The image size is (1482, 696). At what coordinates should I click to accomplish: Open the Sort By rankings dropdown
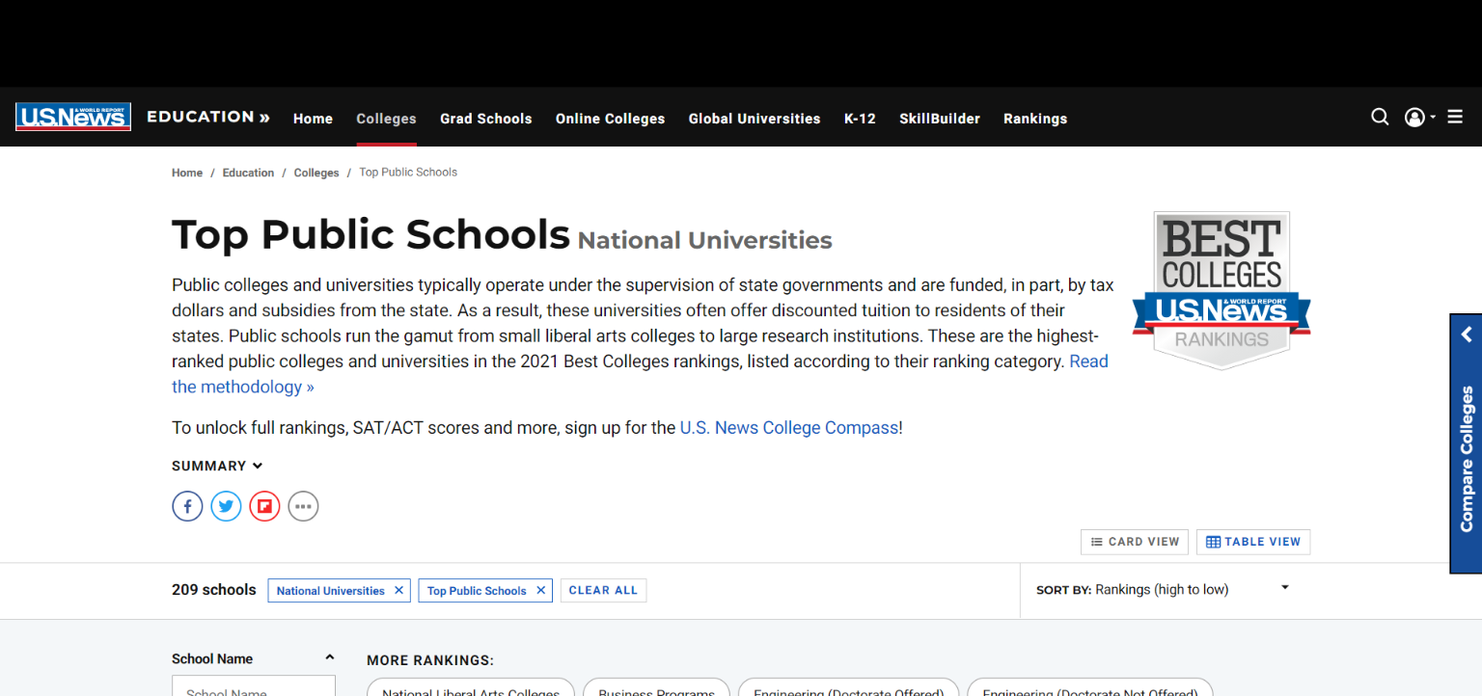pos(1163,589)
